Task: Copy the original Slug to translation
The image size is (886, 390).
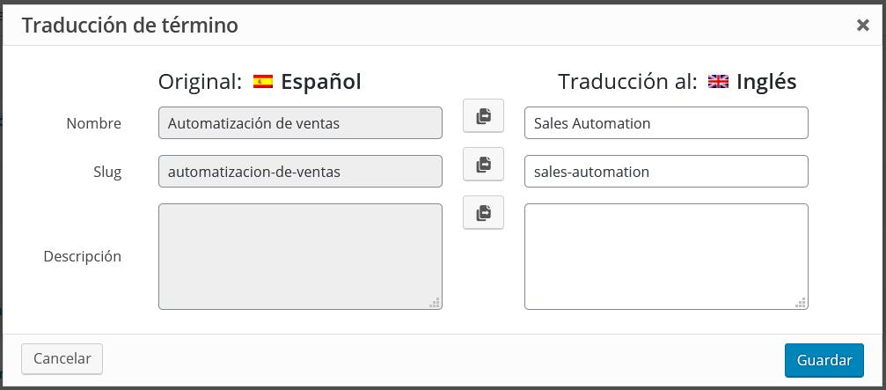Action: (x=483, y=165)
